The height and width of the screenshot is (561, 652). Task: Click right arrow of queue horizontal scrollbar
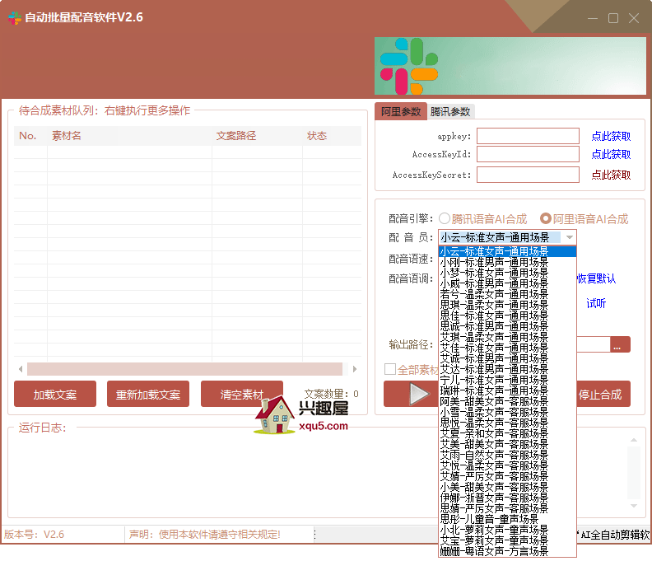(x=355, y=369)
